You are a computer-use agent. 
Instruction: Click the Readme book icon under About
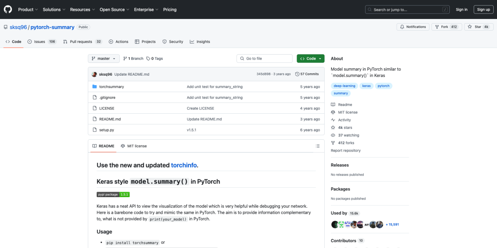click(x=333, y=104)
